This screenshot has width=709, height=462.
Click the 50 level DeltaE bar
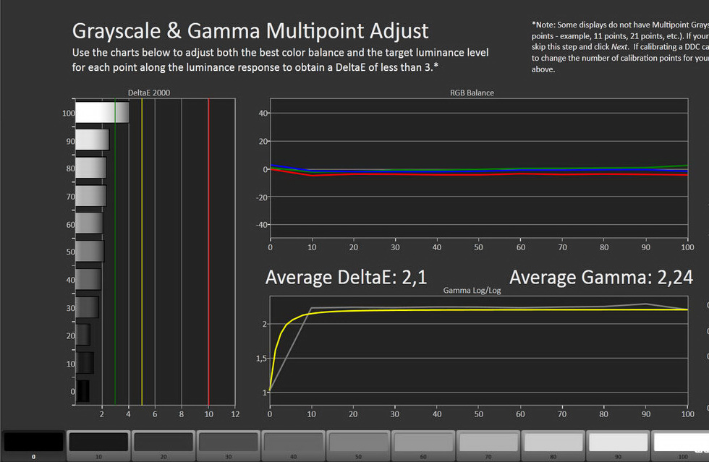coord(90,252)
